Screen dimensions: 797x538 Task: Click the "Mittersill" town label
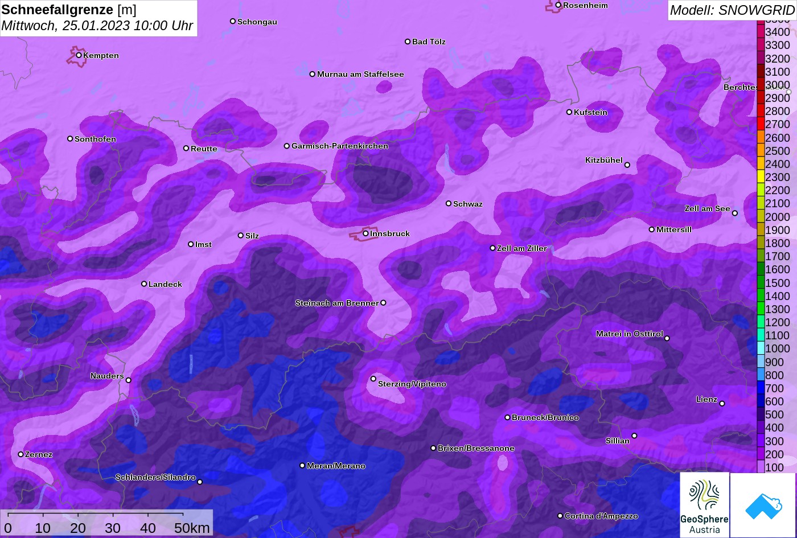pyautogui.click(x=674, y=229)
